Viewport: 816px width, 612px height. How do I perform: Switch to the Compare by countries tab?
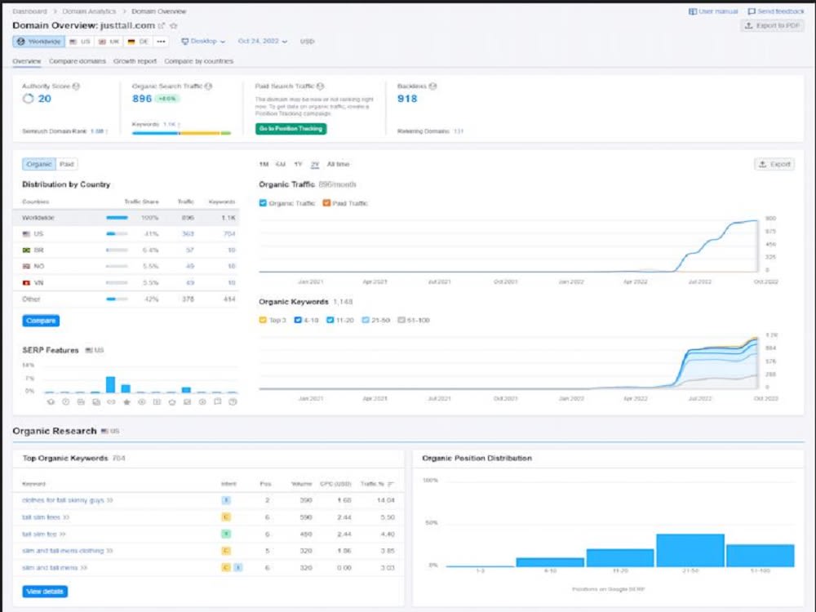click(199, 61)
